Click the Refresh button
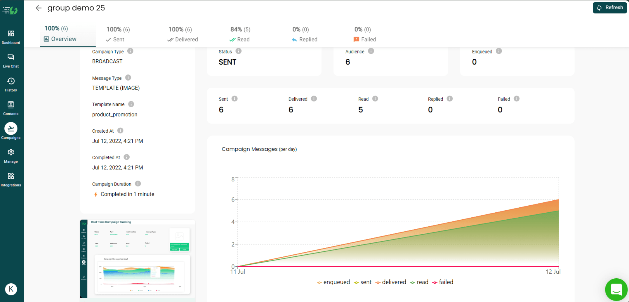The width and height of the screenshot is (629, 302). (609, 8)
